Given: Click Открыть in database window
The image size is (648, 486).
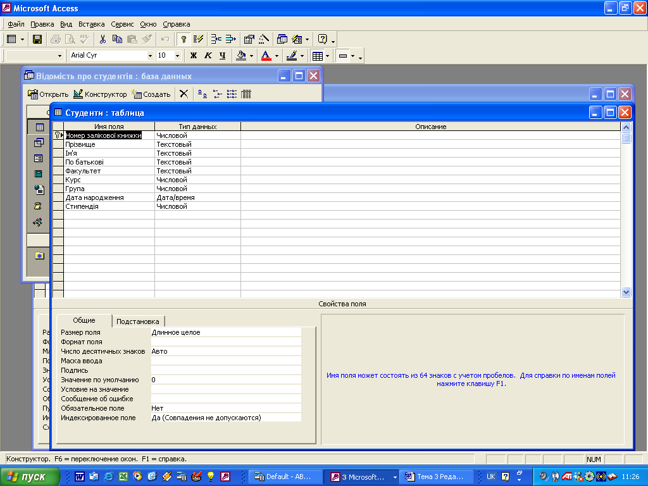Looking at the screenshot, I should point(48,94).
